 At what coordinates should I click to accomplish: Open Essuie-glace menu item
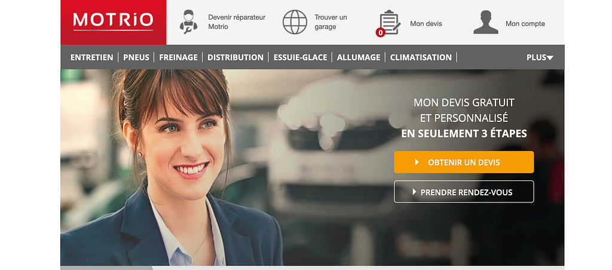pyautogui.click(x=300, y=57)
